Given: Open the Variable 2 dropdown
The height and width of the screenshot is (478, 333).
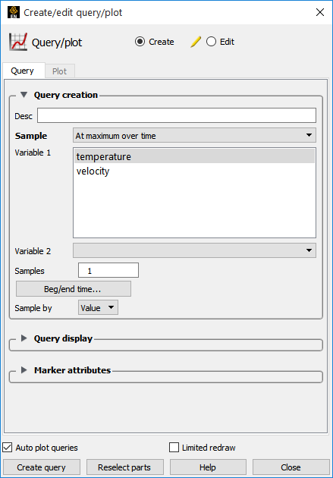Looking at the screenshot, I should [194, 250].
